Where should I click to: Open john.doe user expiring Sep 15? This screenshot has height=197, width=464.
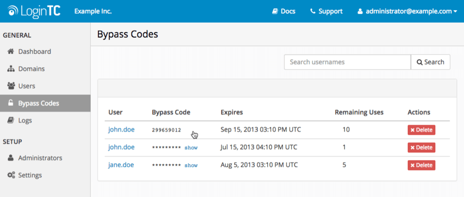click(x=121, y=130)
